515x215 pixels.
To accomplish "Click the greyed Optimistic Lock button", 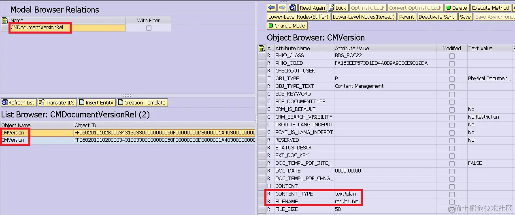I will coord(368,8).
